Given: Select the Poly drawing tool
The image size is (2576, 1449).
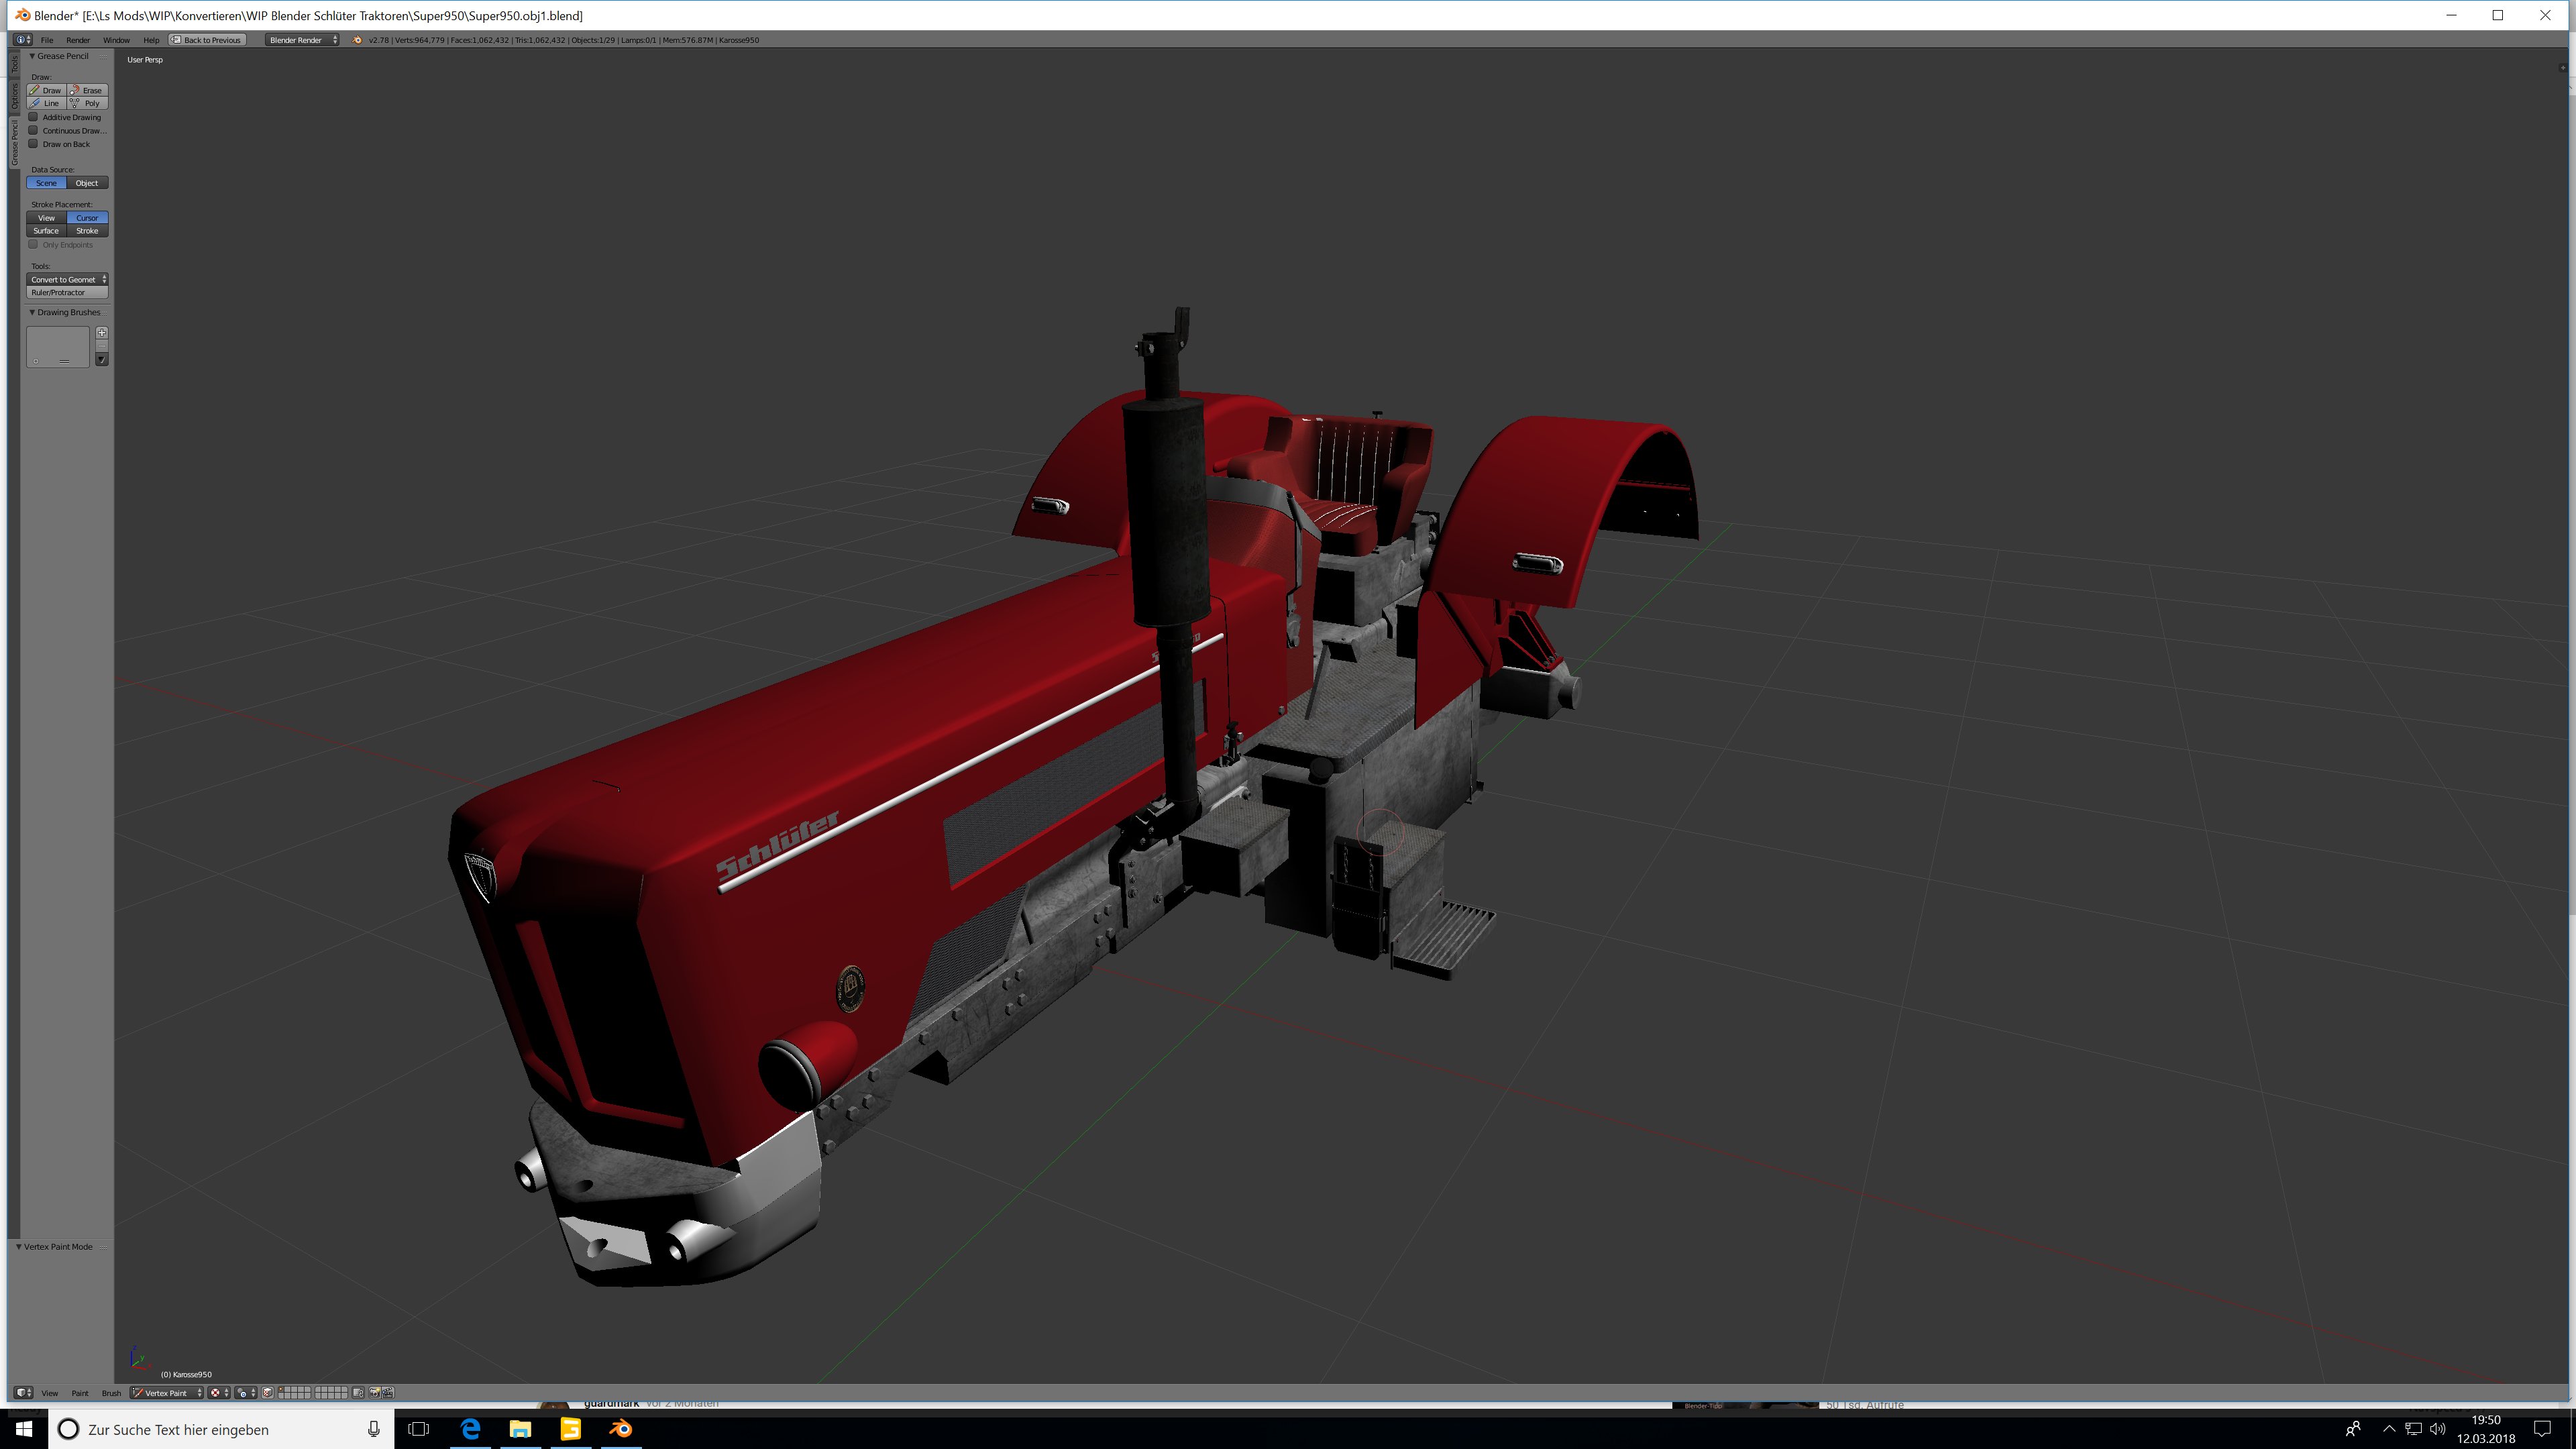Looking at the screenshot, I should coord(88,103).
